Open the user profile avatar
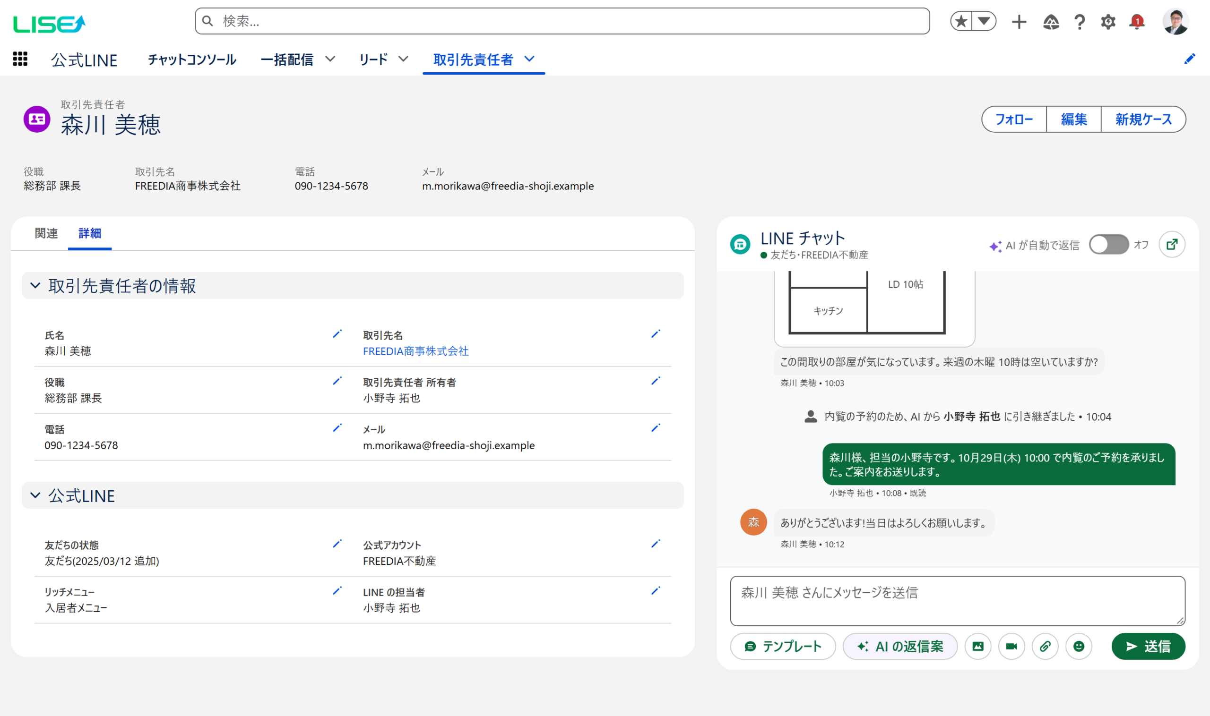 [1175, 22]
